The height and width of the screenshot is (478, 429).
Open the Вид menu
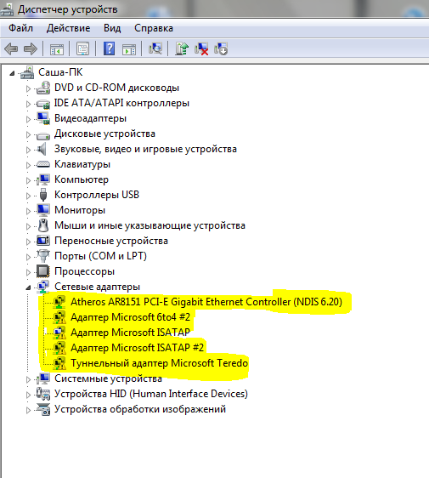(x=112, y=28)
